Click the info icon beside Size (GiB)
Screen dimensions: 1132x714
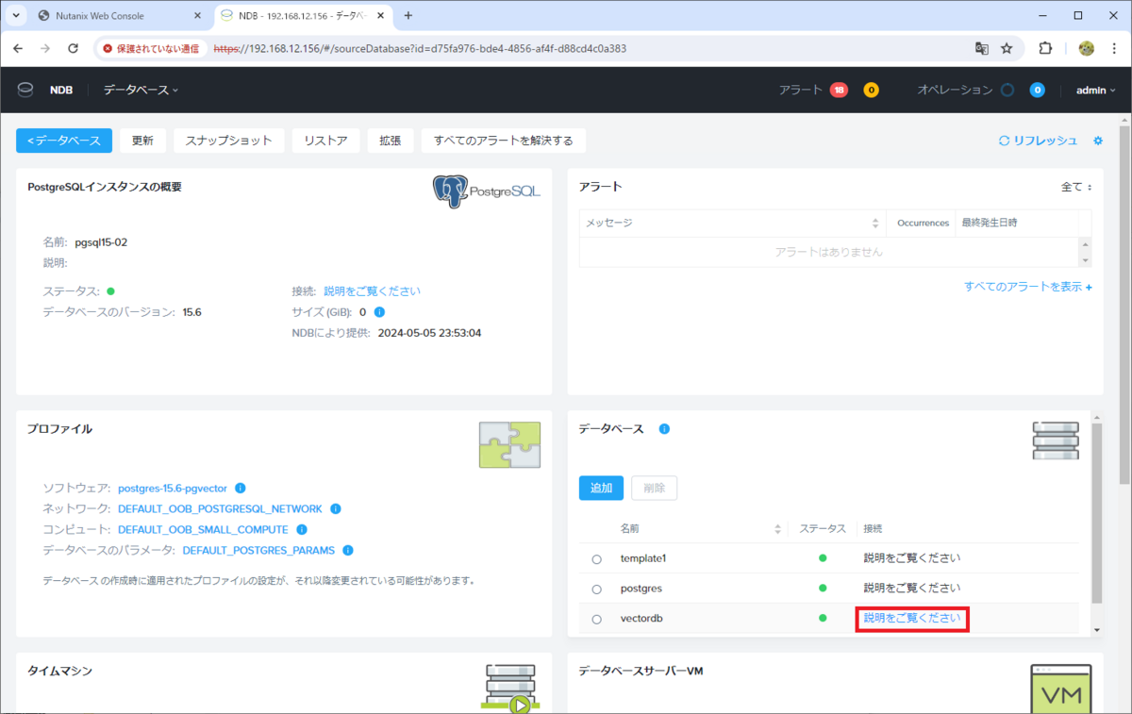pos(379,312)
